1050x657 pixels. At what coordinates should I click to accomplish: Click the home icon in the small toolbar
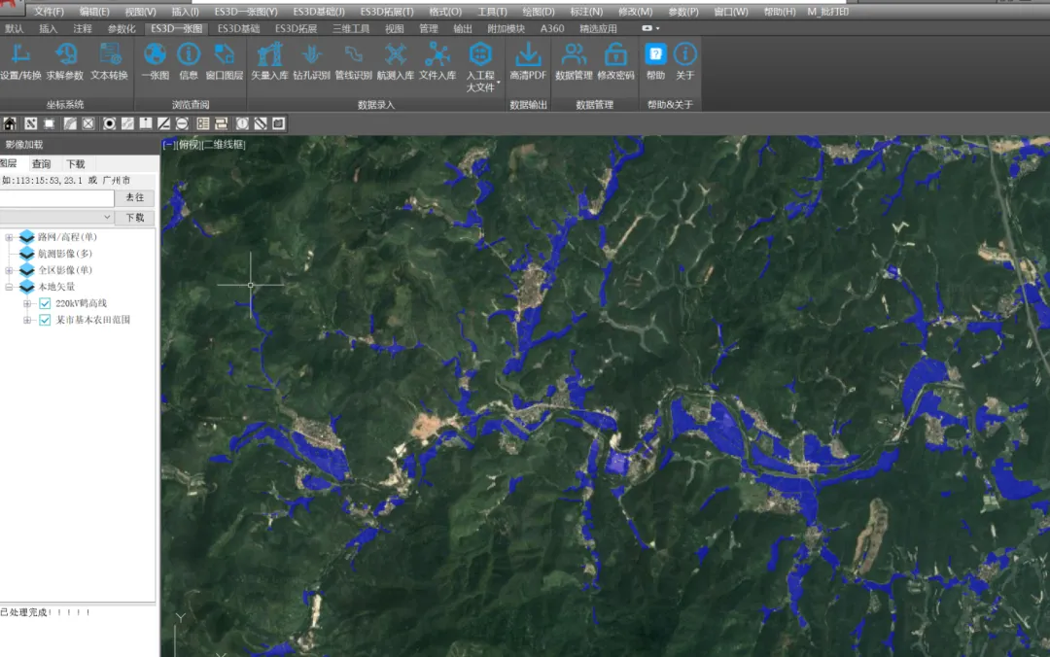click(x=10, y=123)
